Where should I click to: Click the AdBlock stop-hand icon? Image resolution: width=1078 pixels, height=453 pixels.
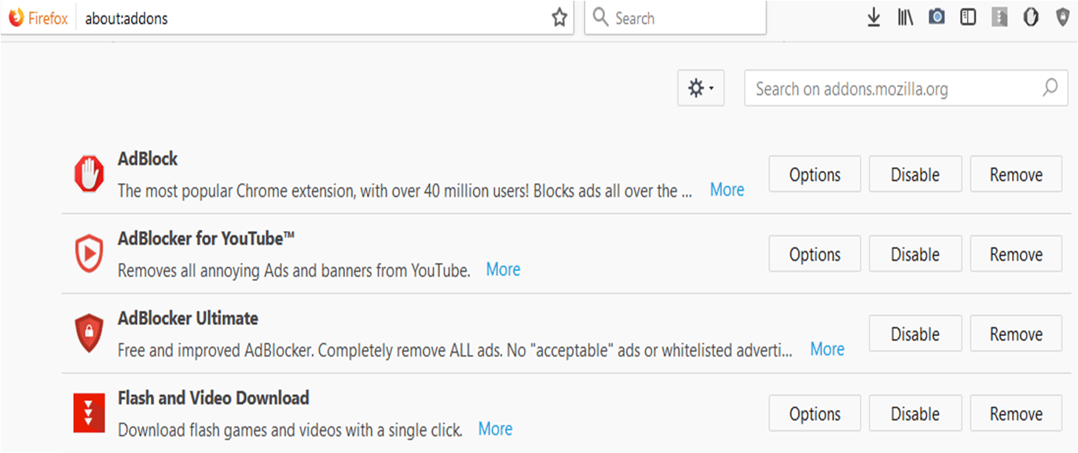click(89, 174)
